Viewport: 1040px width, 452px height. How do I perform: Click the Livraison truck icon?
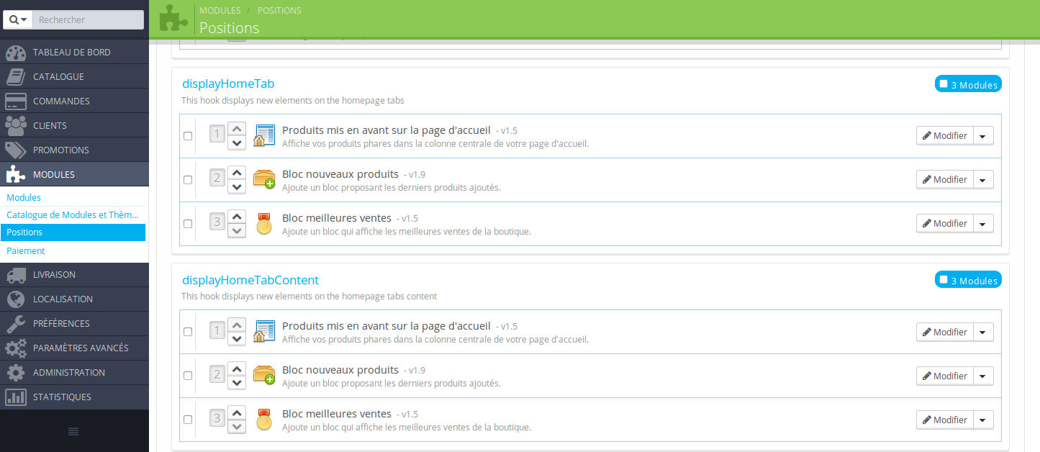pos(16,275)
